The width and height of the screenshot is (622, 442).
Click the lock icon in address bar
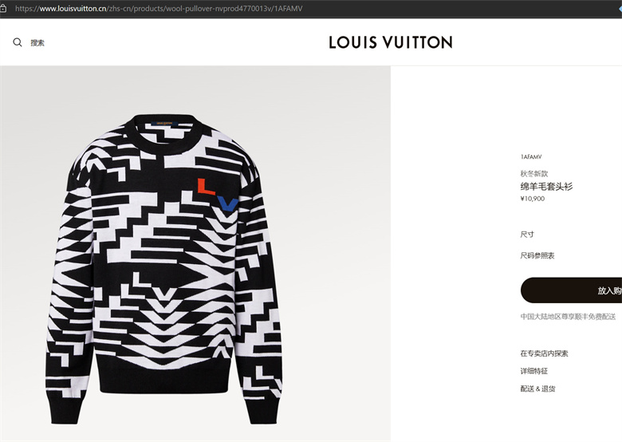click(x=3, y=8)
